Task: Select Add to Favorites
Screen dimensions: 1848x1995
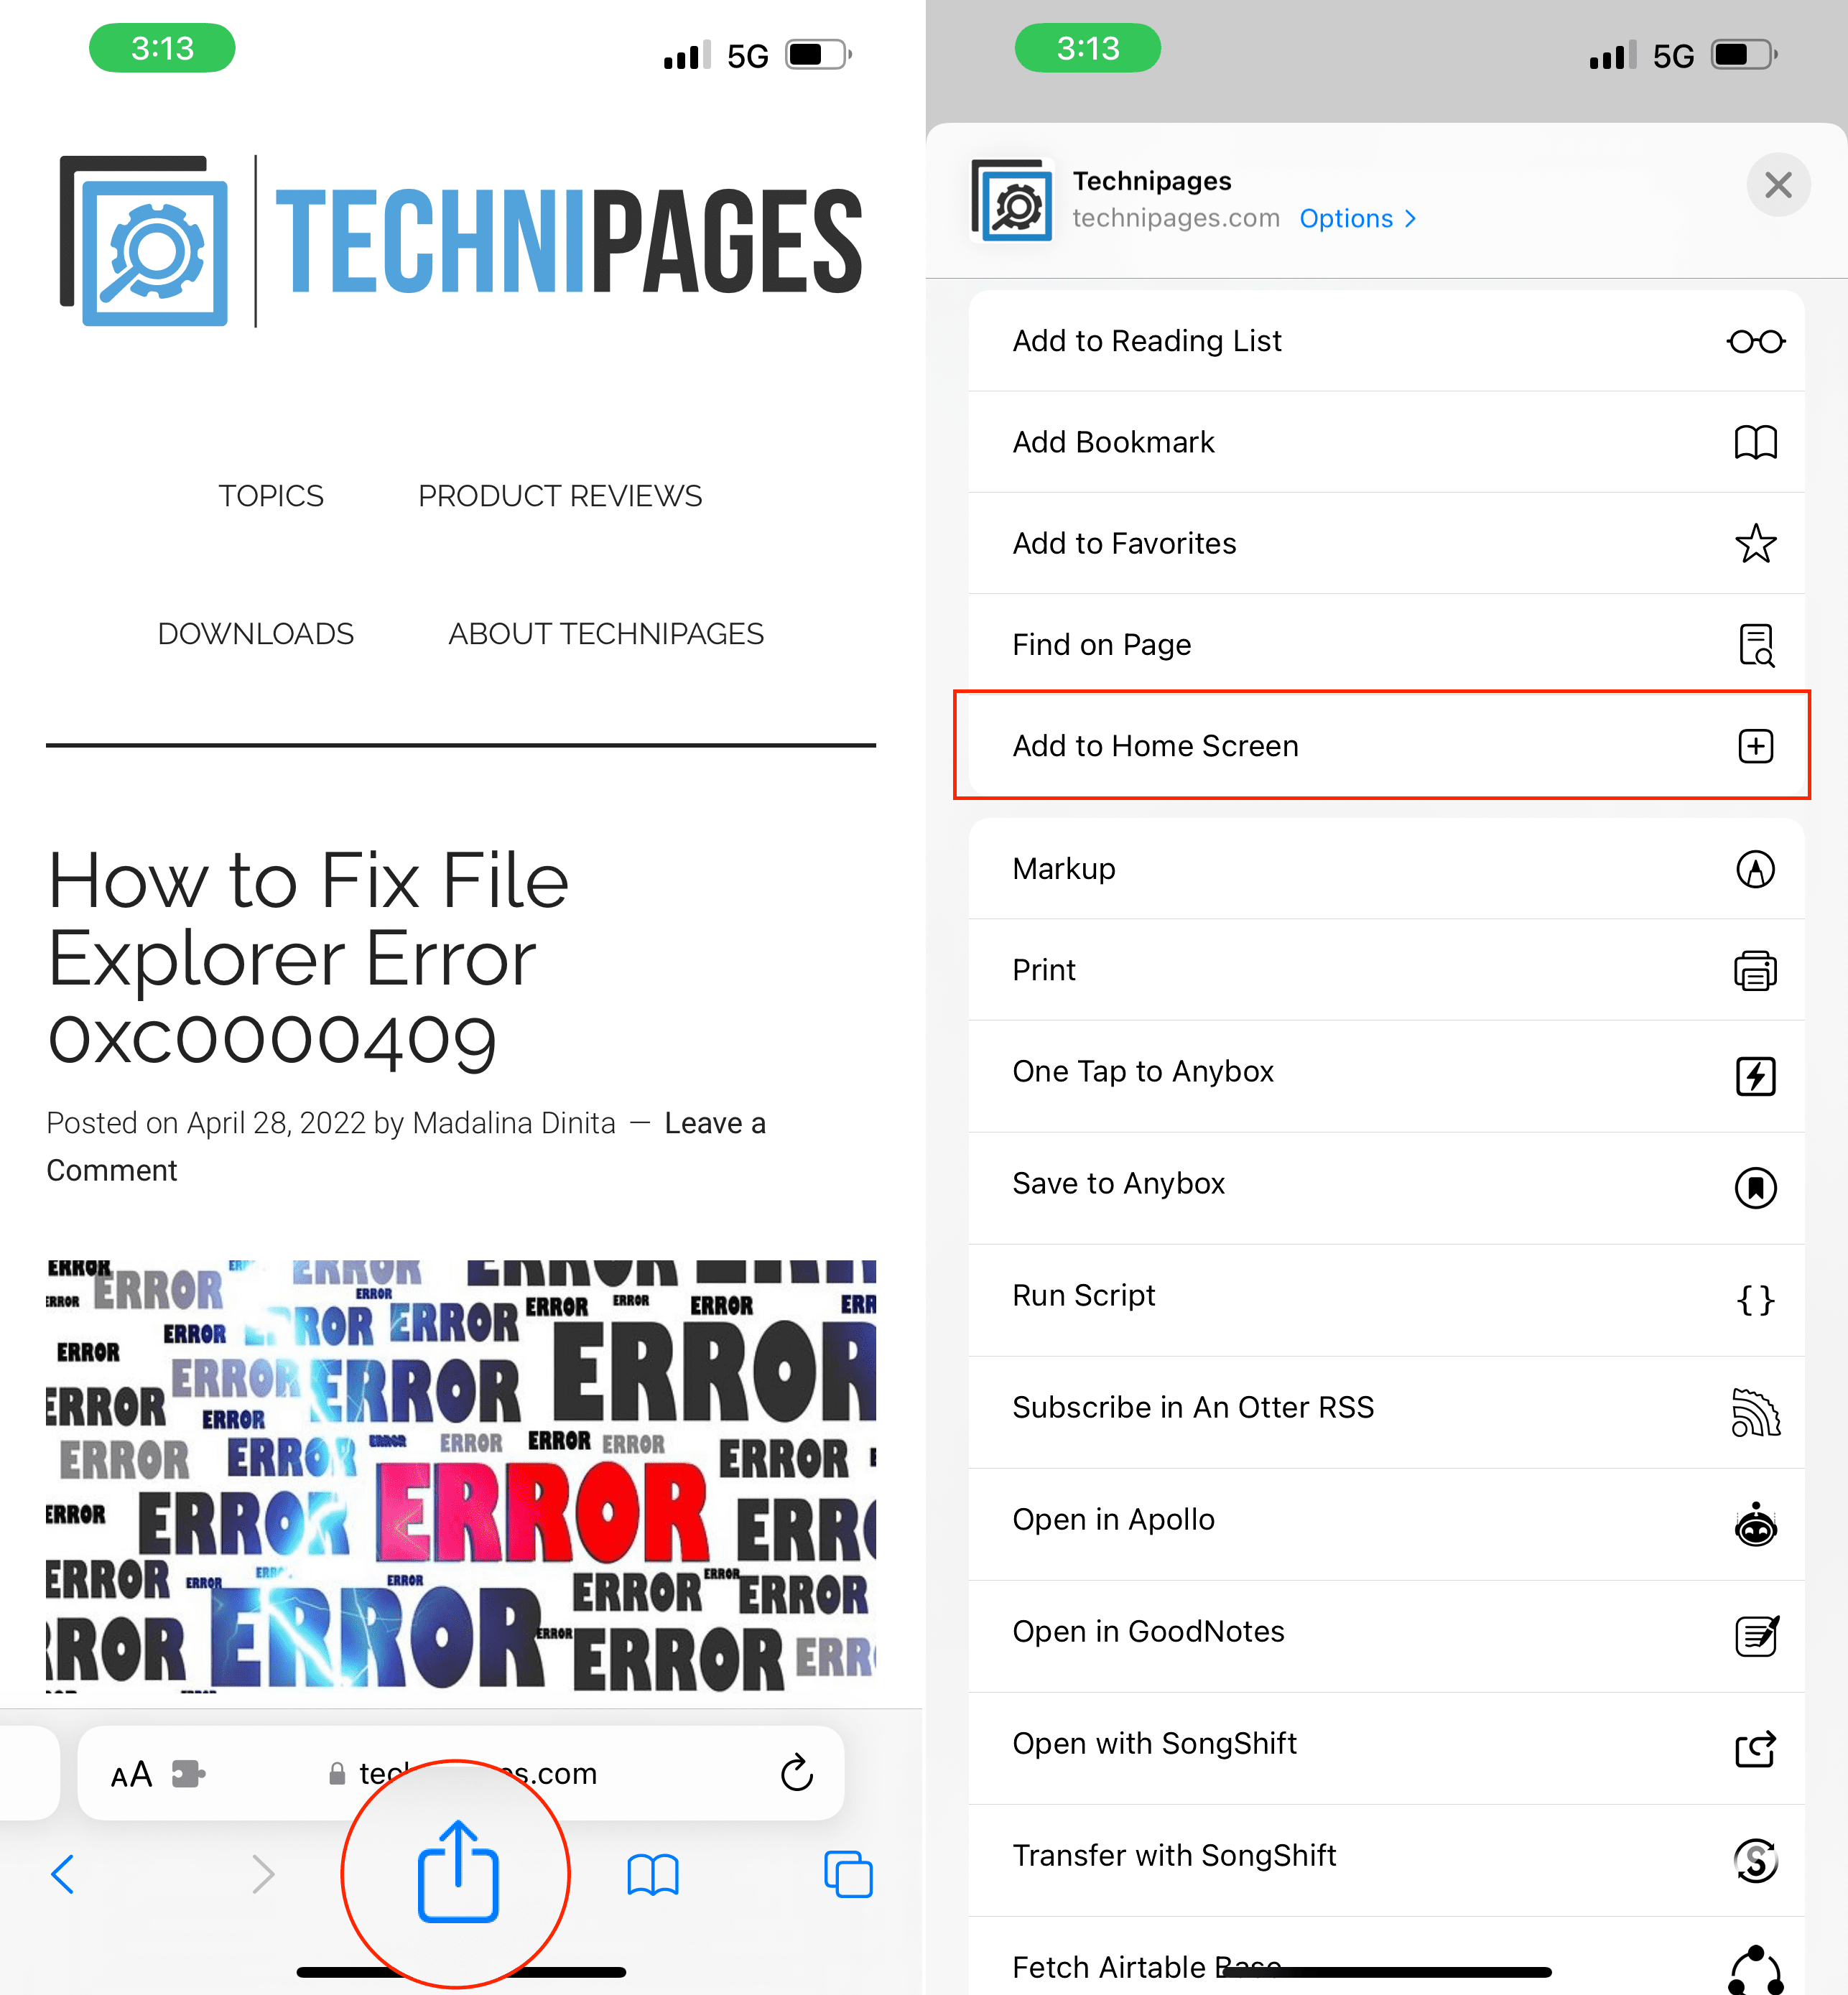Action: coord(1386,543)
